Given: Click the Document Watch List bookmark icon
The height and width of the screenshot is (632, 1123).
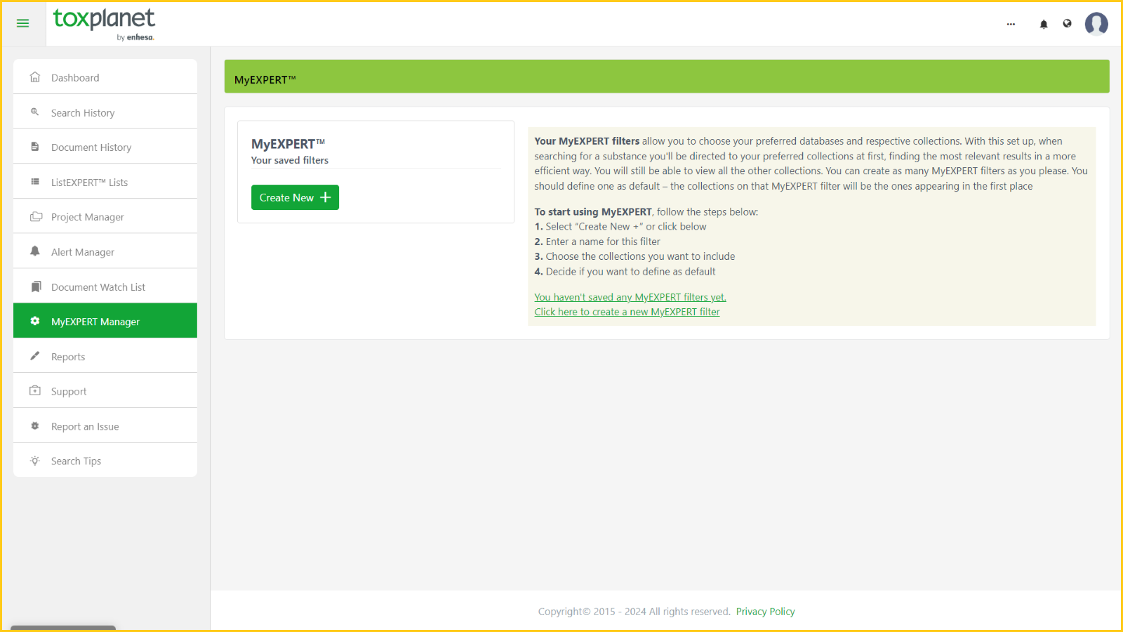Looking at the screenshot, I should (x=35, y=287).
